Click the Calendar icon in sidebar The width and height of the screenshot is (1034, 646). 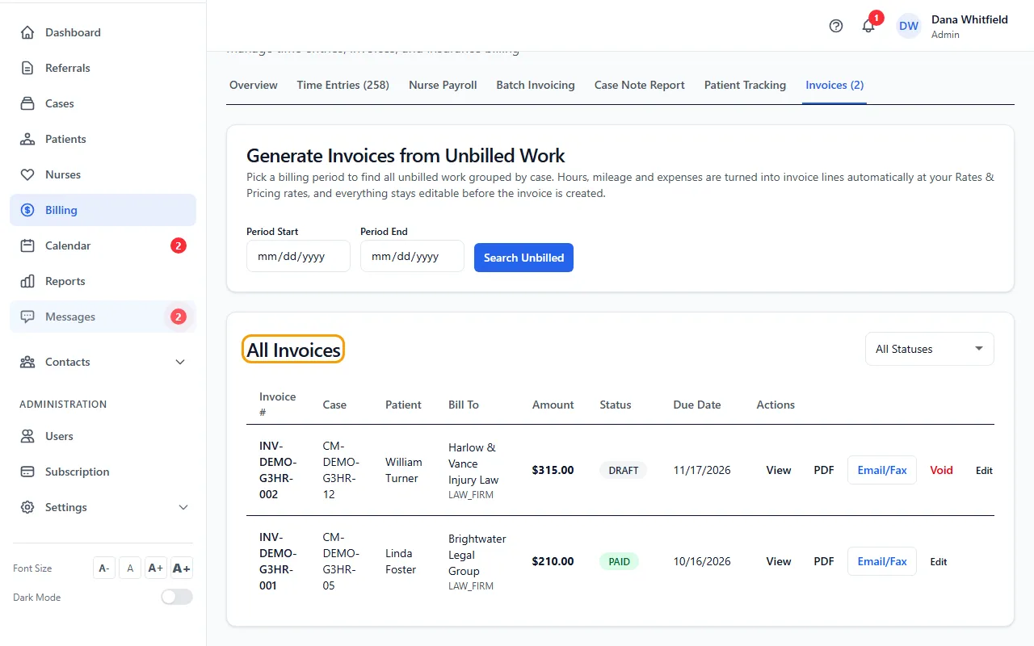pyautogui.click(x=27, y=245)
